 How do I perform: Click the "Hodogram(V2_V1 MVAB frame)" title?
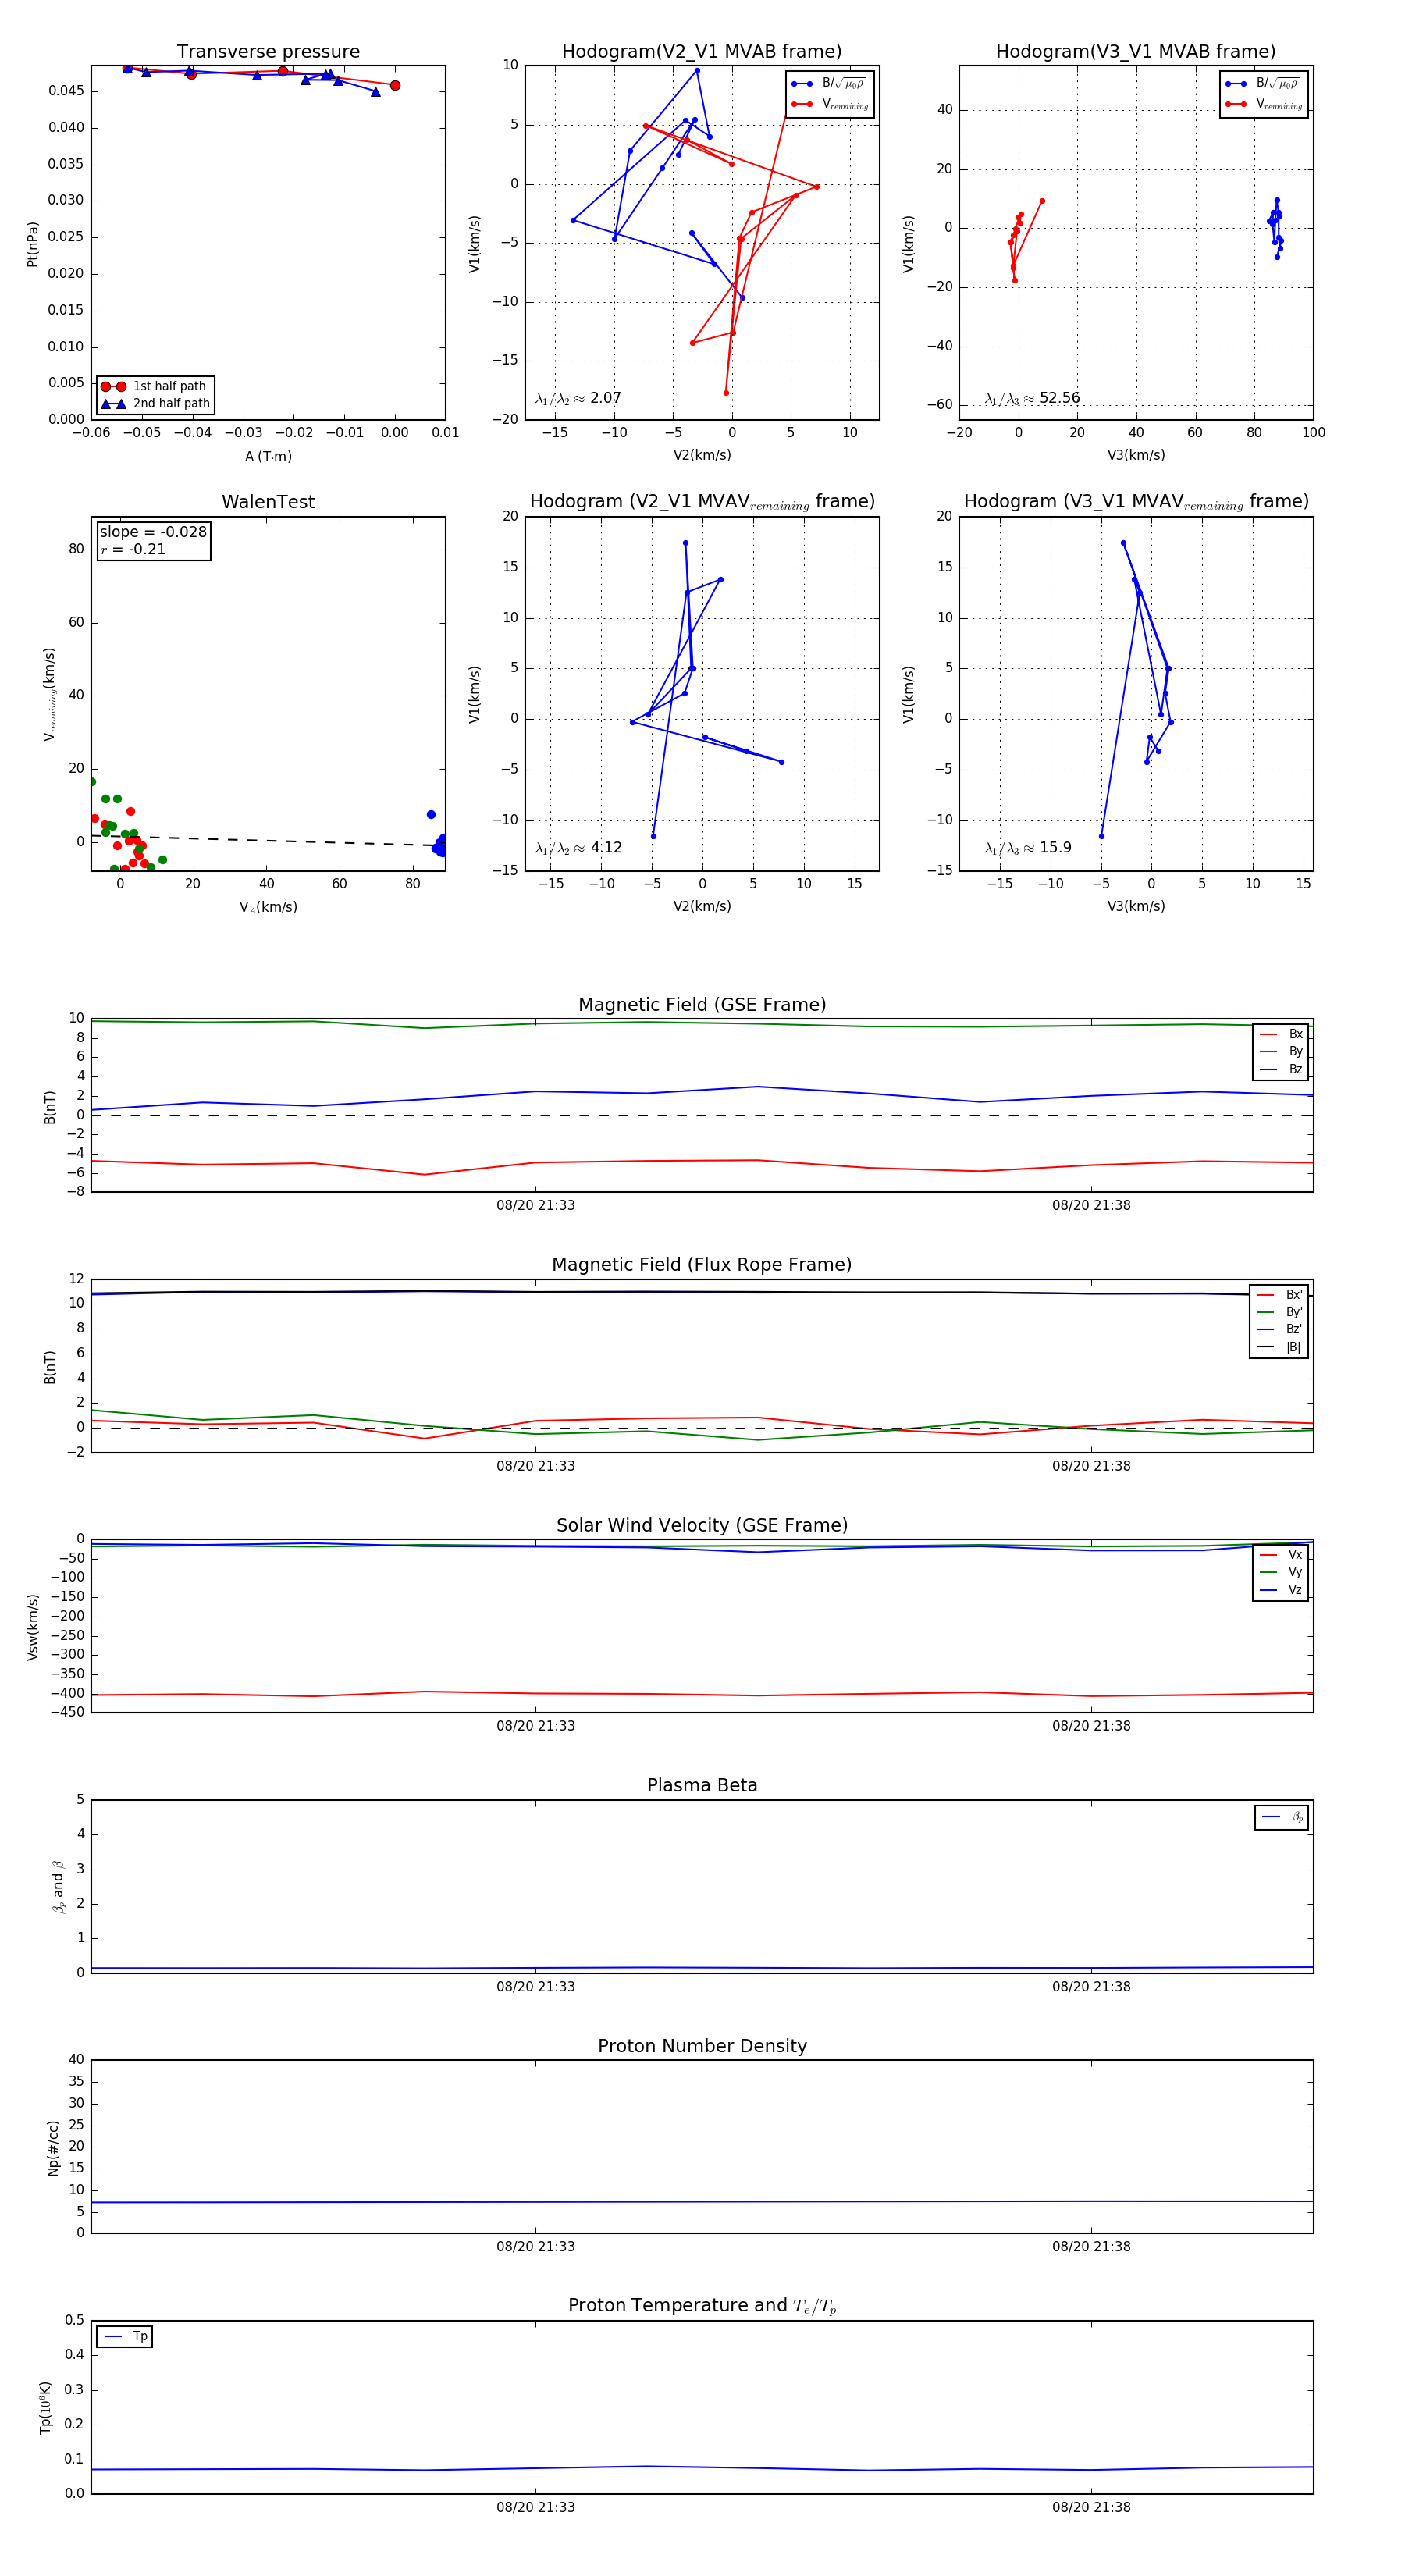point(702,52)
